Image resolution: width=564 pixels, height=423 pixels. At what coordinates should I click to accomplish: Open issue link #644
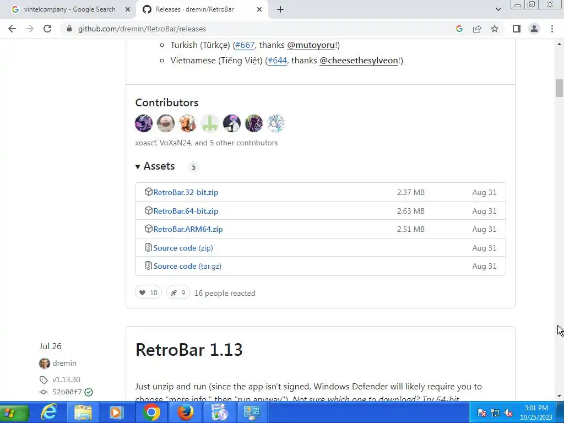[x=278, y=61]
